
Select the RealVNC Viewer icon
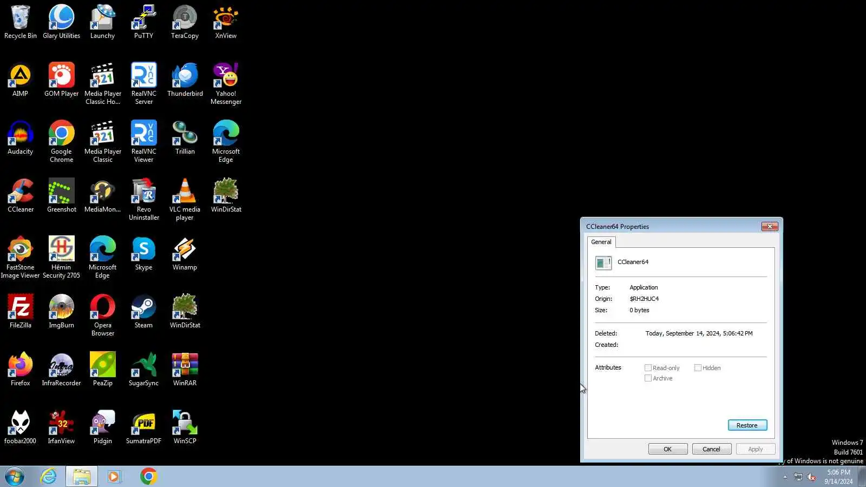coord(143,142)
